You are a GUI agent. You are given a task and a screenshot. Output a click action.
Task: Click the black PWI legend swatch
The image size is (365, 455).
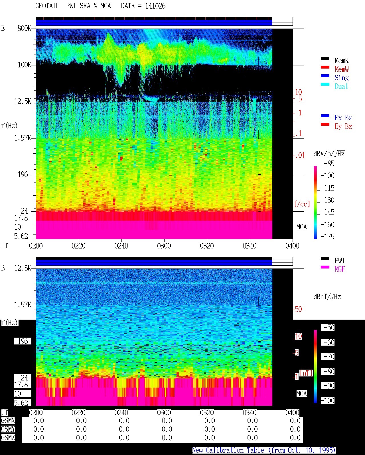tap(325, 259)
